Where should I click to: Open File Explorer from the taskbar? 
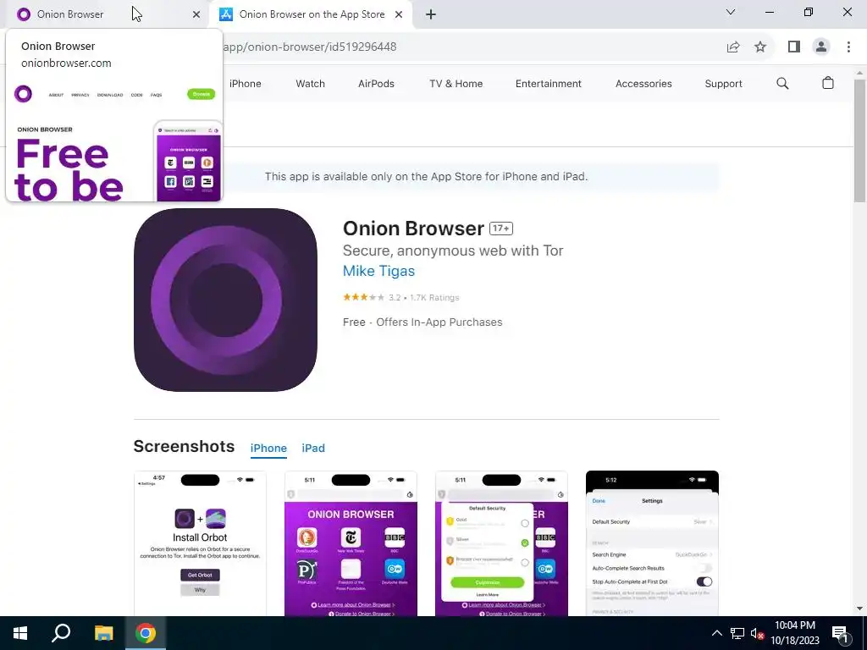coord(103,633)
